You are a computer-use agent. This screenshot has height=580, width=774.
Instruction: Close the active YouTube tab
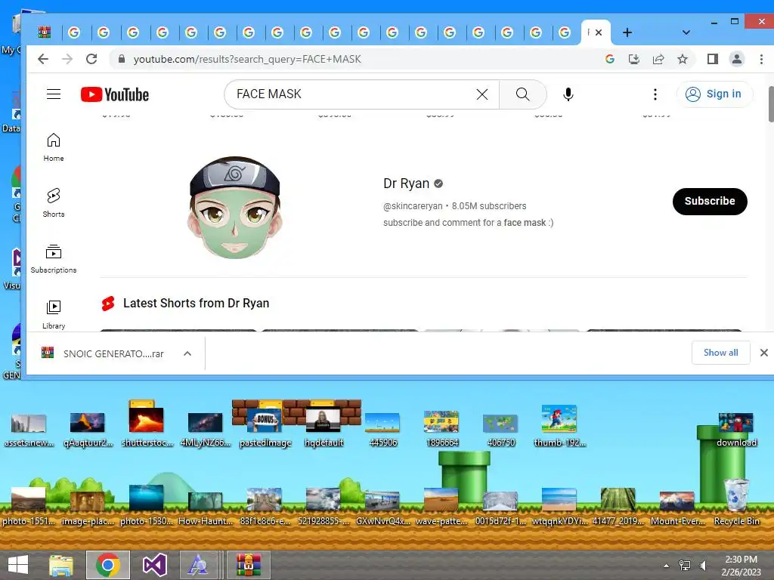(x=599, y=32)
